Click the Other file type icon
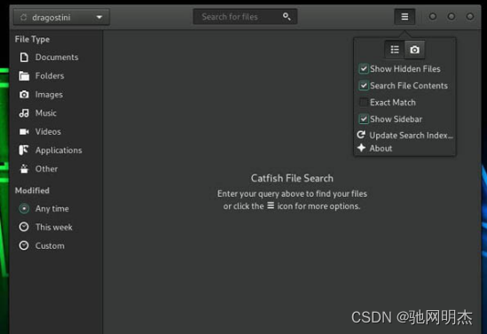 coord(24,168)
